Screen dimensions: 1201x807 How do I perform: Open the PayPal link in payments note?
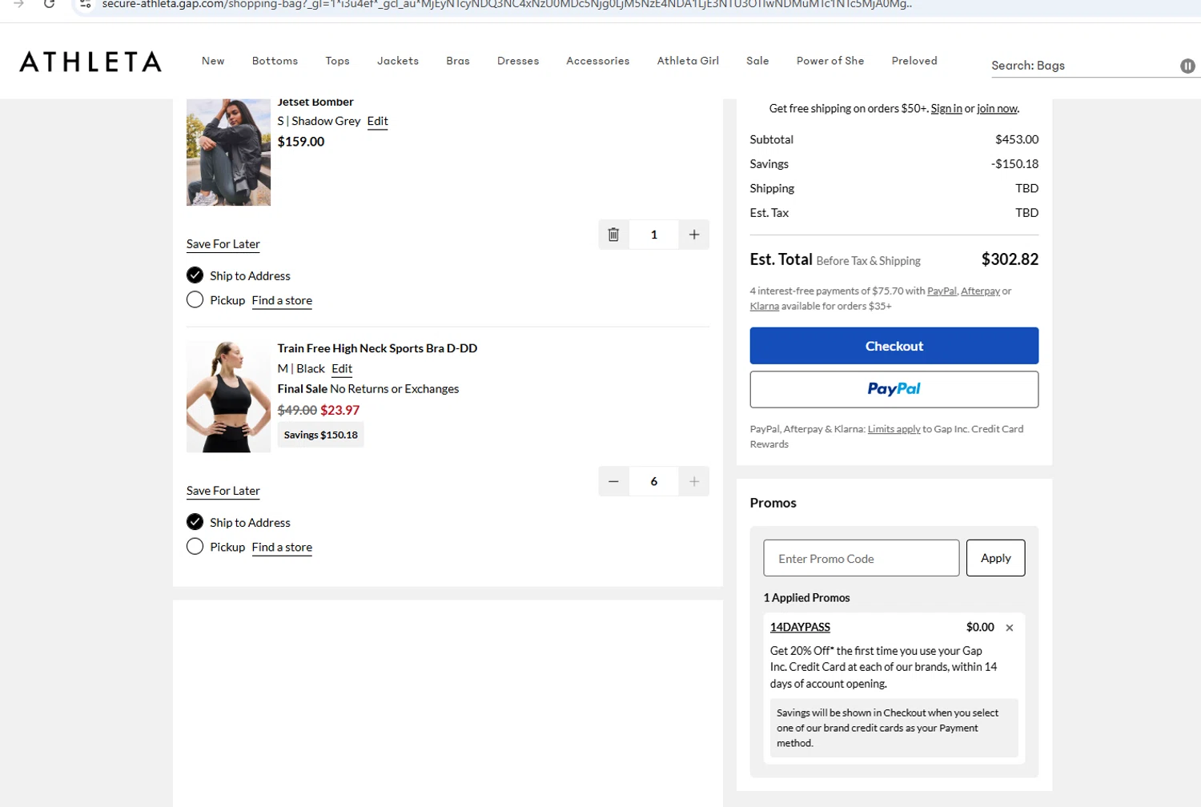[942, 291]
